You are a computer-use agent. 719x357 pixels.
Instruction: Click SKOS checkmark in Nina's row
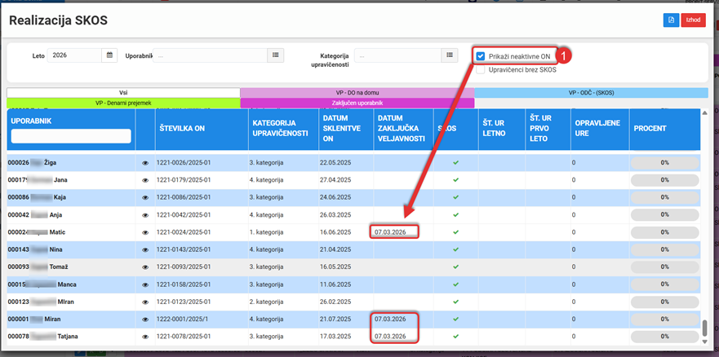455,250
